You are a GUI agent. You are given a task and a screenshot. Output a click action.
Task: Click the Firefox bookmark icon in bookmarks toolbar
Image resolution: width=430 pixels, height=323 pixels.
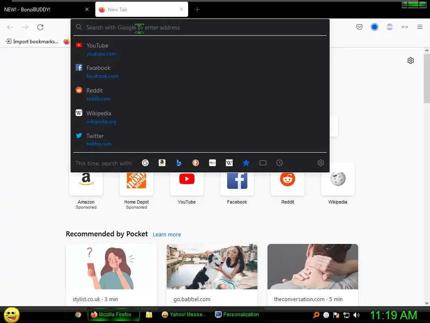[x=67, y=42]
